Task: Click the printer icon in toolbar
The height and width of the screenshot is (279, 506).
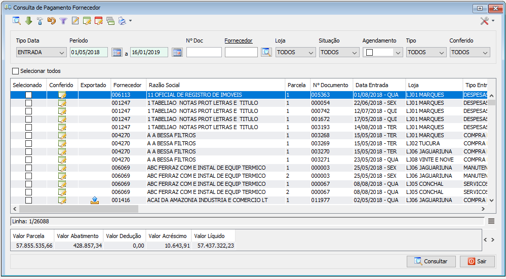Action: pyautogui.click(x=122, y=21)
